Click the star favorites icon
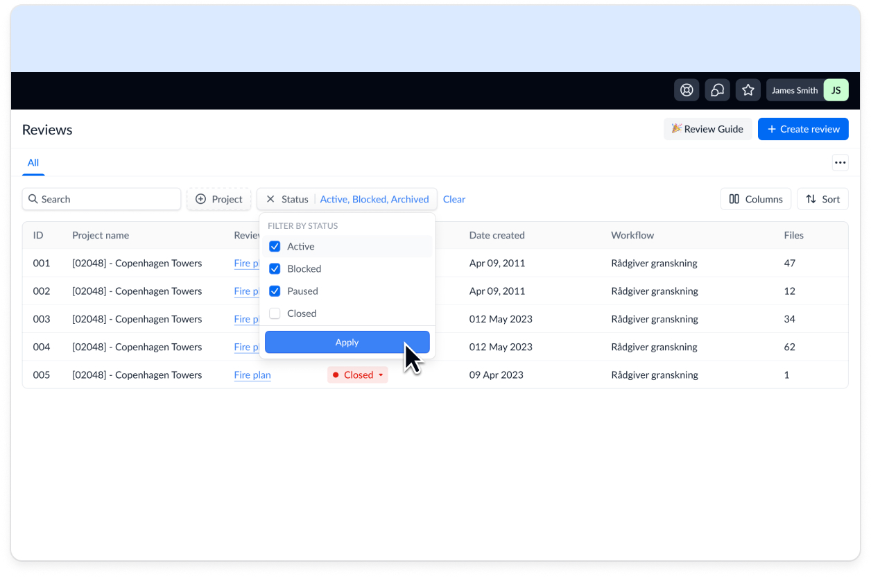Viewport: 871px width, 577px height. pyautogui.click(x=748, y=90)
